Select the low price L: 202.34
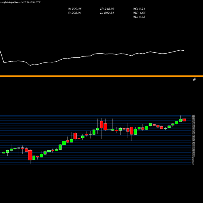Screen dimensions: 203x203 tap(107, 13)
